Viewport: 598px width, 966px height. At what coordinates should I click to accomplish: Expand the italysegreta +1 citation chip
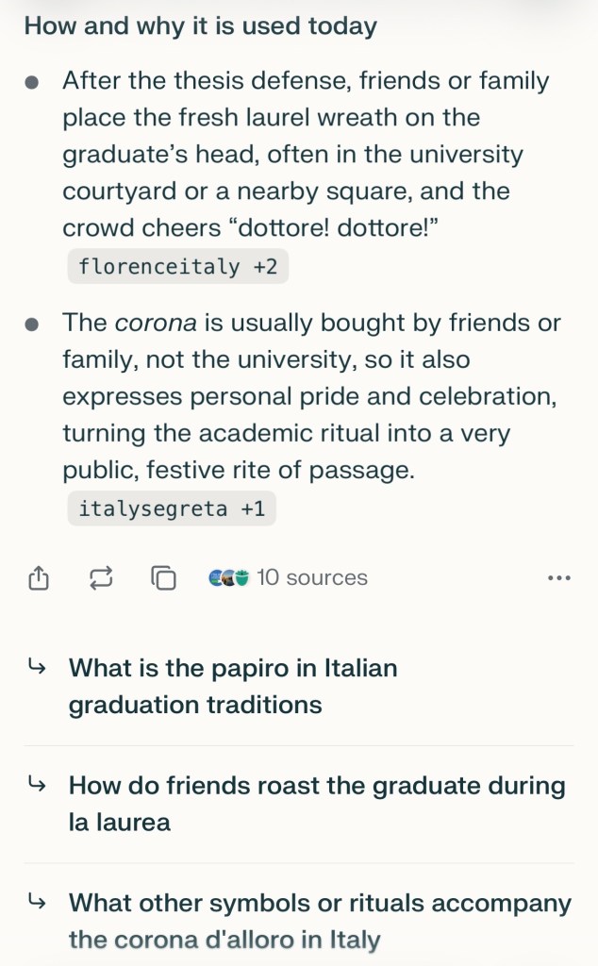[x=172, y=509]
